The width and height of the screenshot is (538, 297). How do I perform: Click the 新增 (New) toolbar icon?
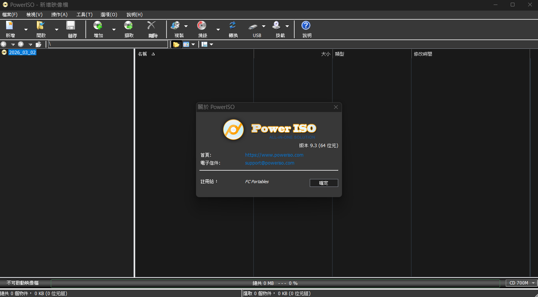(10, 26)
